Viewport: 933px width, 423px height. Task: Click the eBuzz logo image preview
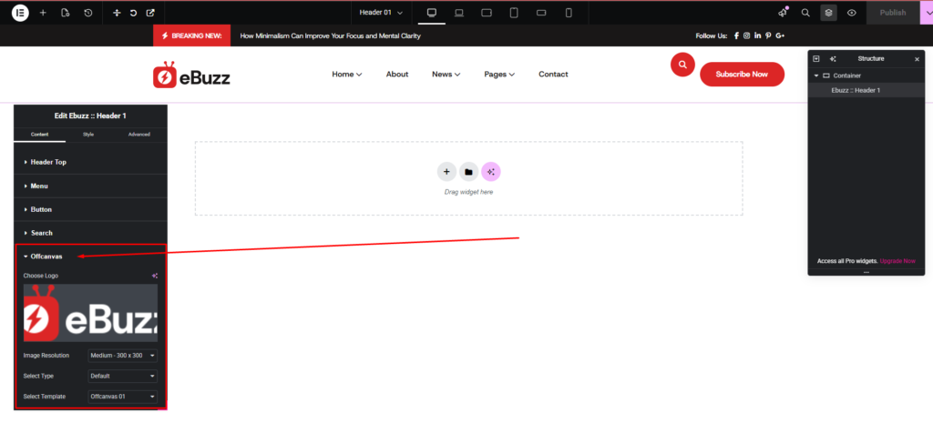90,313
